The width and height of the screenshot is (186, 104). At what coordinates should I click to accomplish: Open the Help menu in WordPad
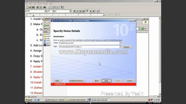[x=51, y=4]
